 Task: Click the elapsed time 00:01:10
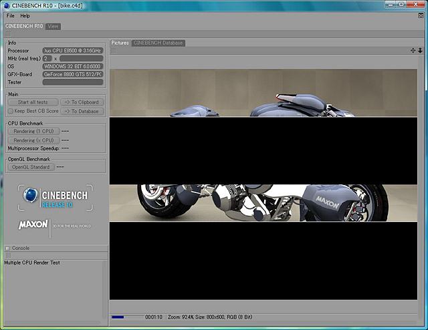pos(154,317)
